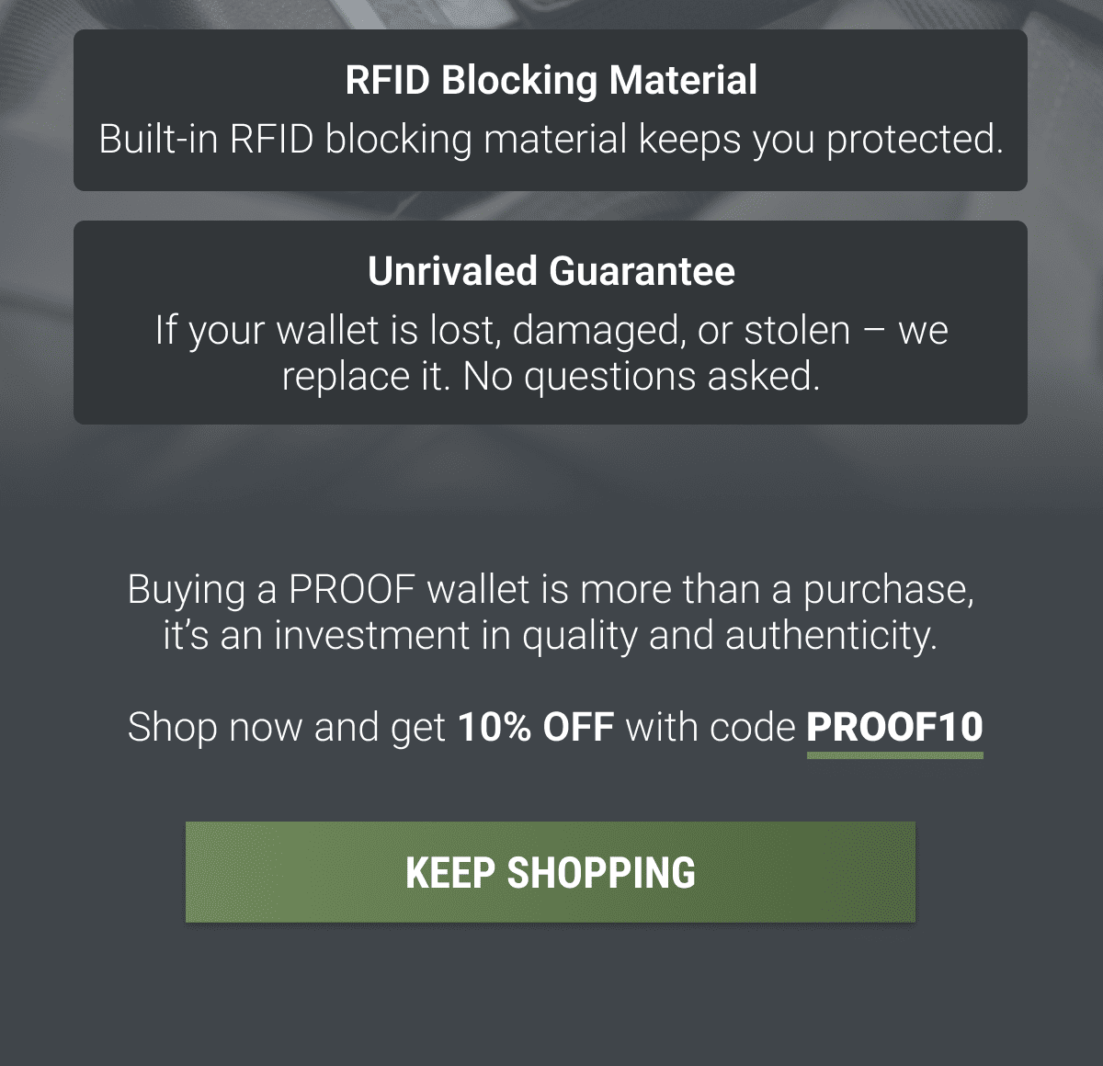The height and width of the screenshot is (1066, 1103).
Task: Click the RFID Blocking Material heading
Action: pyautogui.click(x=550, y=80)
